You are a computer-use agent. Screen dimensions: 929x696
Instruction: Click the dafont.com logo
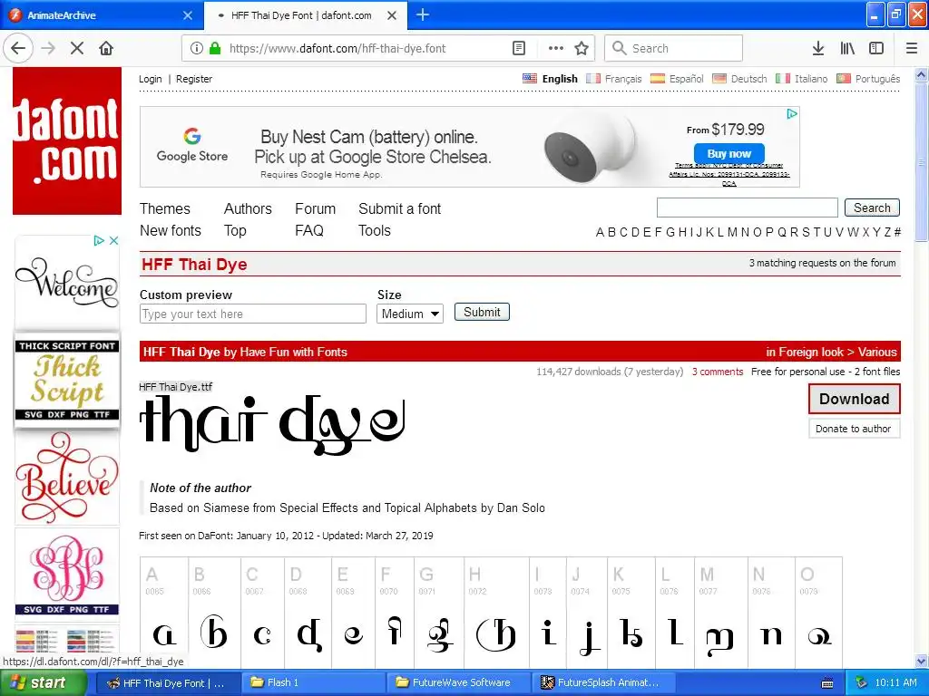(x=67, y=140)
